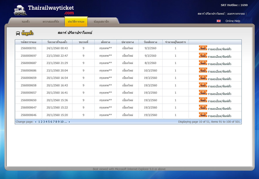Click booking time 20/1/2560 16:41
The image size is (259, 179).
[57, 93]
